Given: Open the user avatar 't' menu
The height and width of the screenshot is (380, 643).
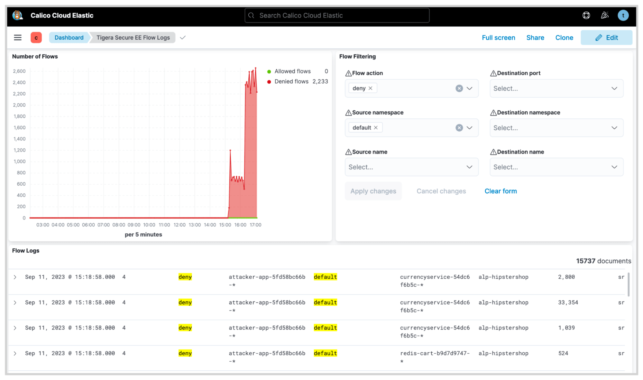Looking at the screenshot, I should point(623,15).
